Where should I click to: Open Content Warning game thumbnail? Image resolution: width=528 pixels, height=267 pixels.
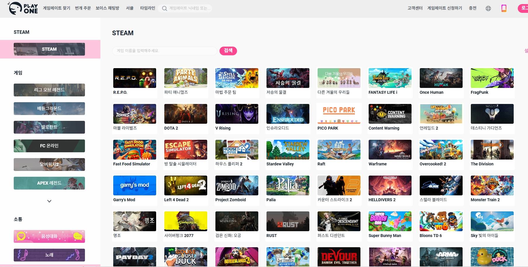click(390, 114)
